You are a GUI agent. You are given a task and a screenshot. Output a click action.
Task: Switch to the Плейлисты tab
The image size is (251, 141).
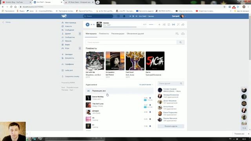click(x=104, y=34)
